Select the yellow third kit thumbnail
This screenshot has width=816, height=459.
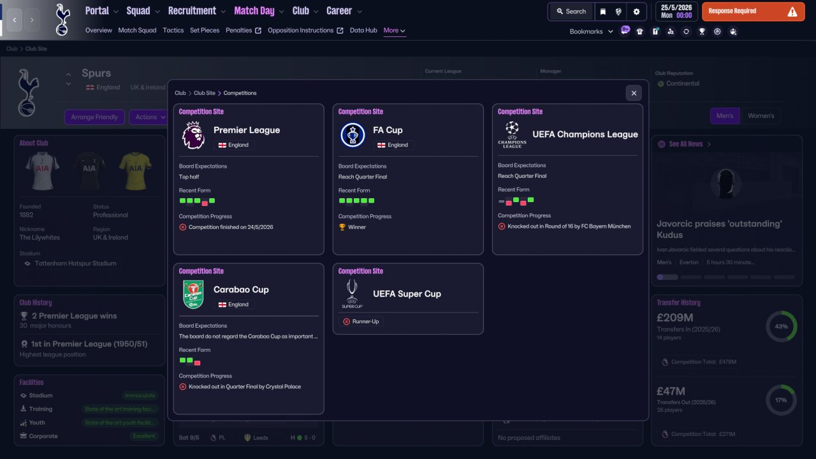pos(135,170)
